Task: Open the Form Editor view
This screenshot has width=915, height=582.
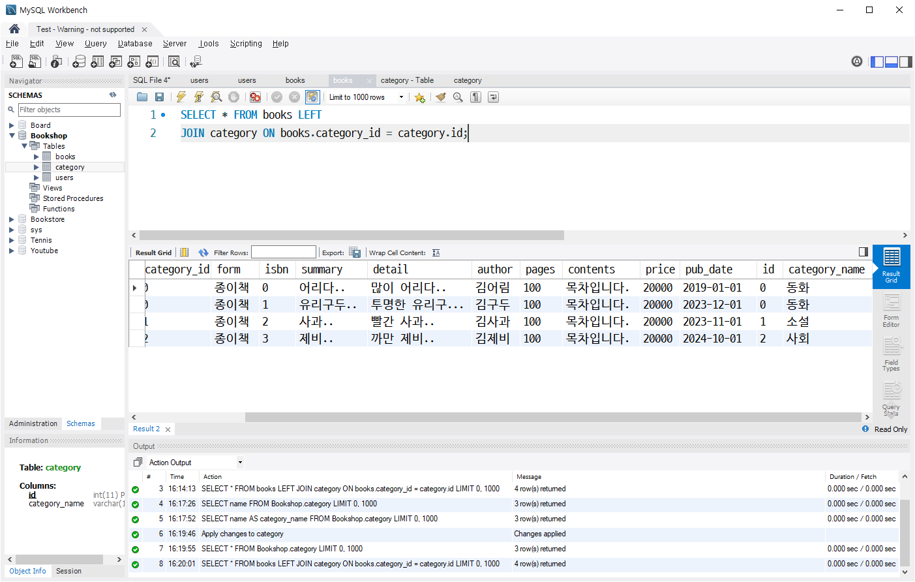Action: [891, 311]
